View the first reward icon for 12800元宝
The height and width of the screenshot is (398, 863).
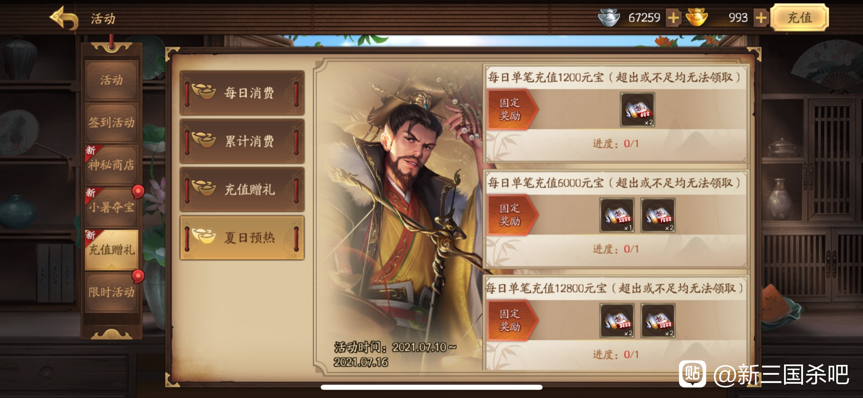tap(617, 320)
